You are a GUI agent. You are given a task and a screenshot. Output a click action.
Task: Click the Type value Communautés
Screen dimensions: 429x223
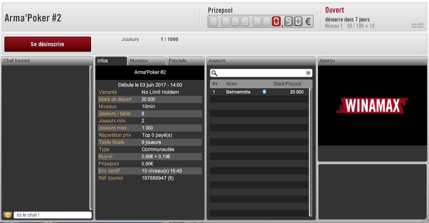click(x=158, y=149)
